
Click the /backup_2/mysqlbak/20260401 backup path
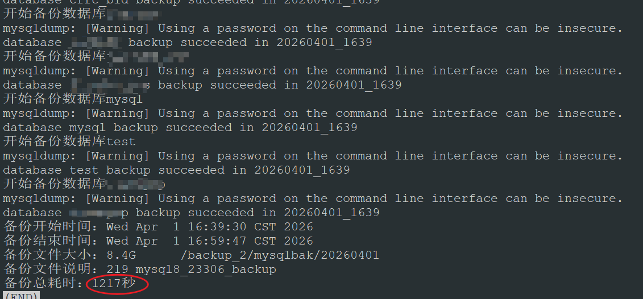280,255
